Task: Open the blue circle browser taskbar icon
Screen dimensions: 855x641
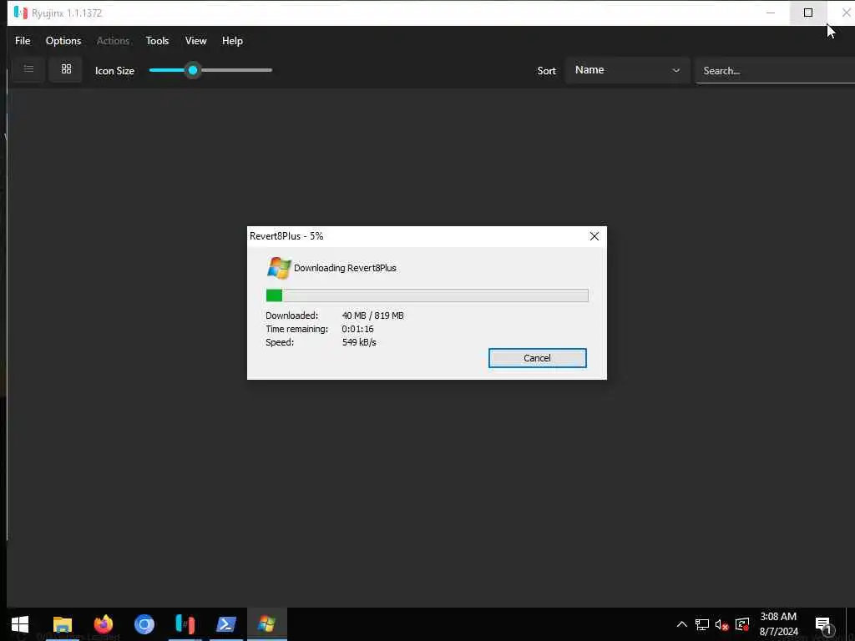Action: (144, 624)
